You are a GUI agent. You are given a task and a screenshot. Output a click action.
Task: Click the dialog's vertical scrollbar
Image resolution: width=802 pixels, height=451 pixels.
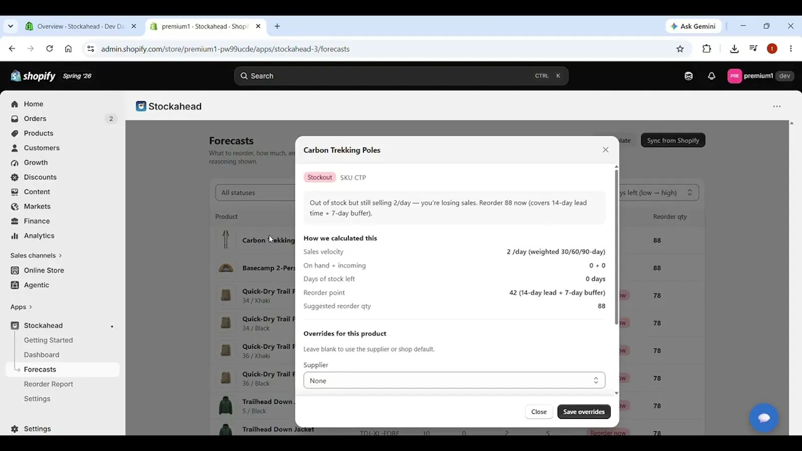pyautogui.click(x=616, y=247)
